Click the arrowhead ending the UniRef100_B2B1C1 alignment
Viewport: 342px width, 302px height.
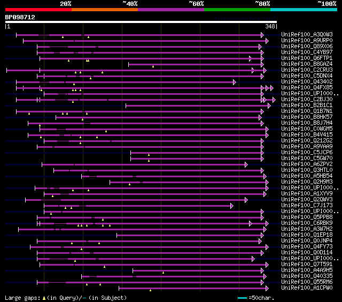point(269,106)
